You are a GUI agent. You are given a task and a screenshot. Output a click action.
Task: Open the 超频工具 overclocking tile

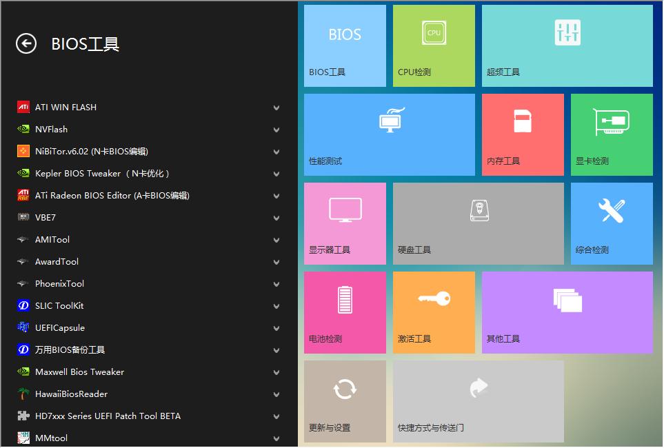tap(567, 45)
